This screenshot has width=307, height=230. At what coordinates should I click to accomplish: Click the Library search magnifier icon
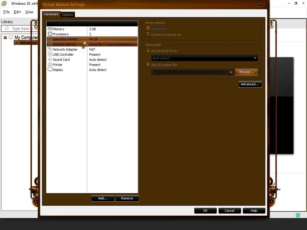7,28
